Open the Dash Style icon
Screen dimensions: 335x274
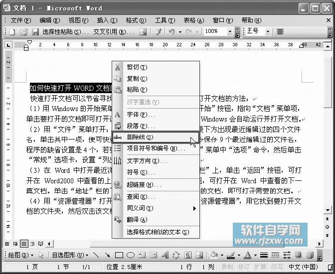point(275,255)
